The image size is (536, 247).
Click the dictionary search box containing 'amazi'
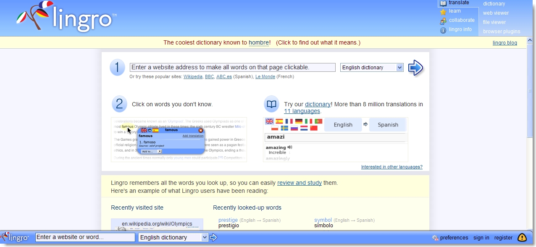(336, 137)
